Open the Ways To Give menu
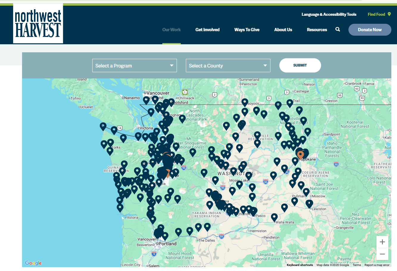This screenshot has height=271, width=397. pos(247,30)
